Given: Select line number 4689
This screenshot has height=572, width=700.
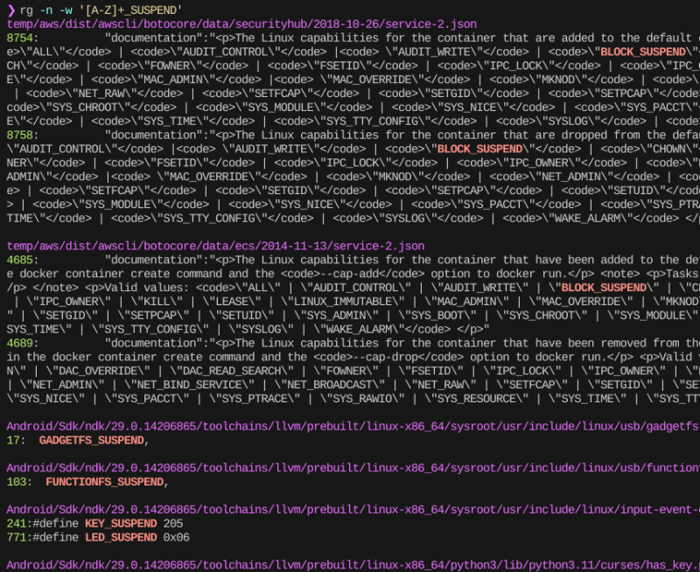Looking at the screenshot, I should tap(21, 344).
